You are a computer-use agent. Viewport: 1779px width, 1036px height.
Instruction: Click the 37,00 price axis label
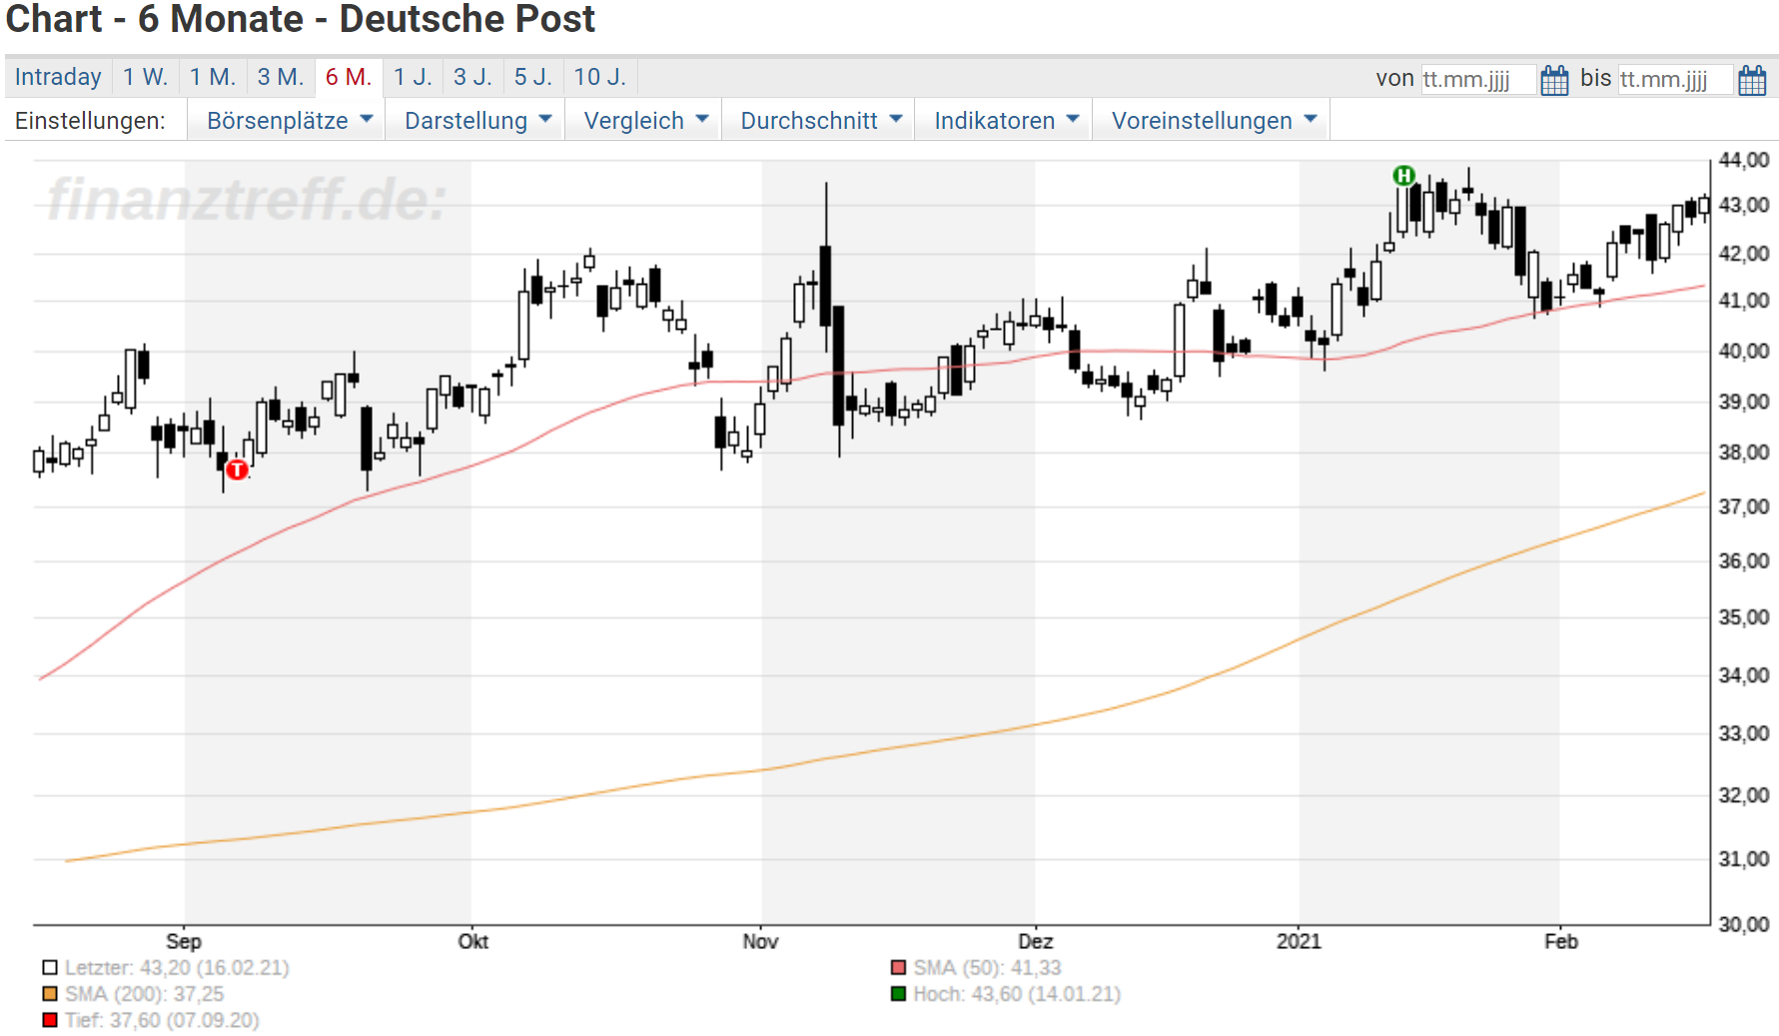point(1744,507)
